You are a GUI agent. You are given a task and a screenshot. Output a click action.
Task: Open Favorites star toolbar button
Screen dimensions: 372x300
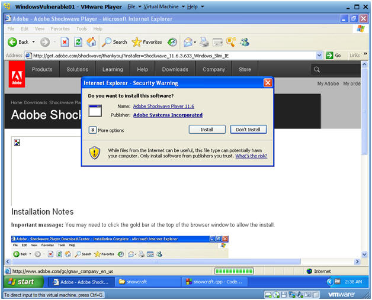coord(147,42)
